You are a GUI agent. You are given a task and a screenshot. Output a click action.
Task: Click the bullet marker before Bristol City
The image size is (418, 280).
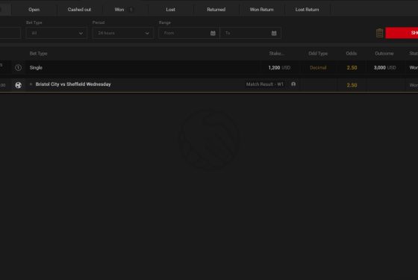(31, 84)
